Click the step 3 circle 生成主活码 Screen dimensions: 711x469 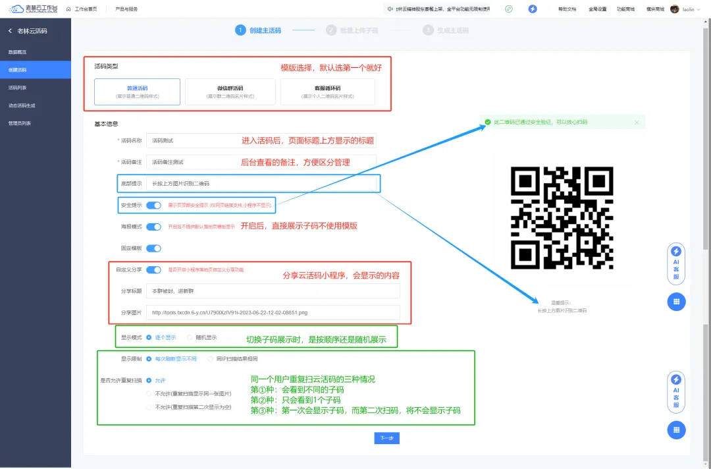(x=428, y=30)
